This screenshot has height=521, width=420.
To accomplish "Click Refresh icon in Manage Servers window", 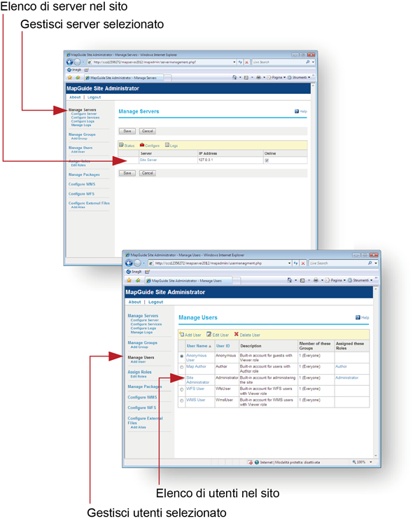I will click(240, 62).
